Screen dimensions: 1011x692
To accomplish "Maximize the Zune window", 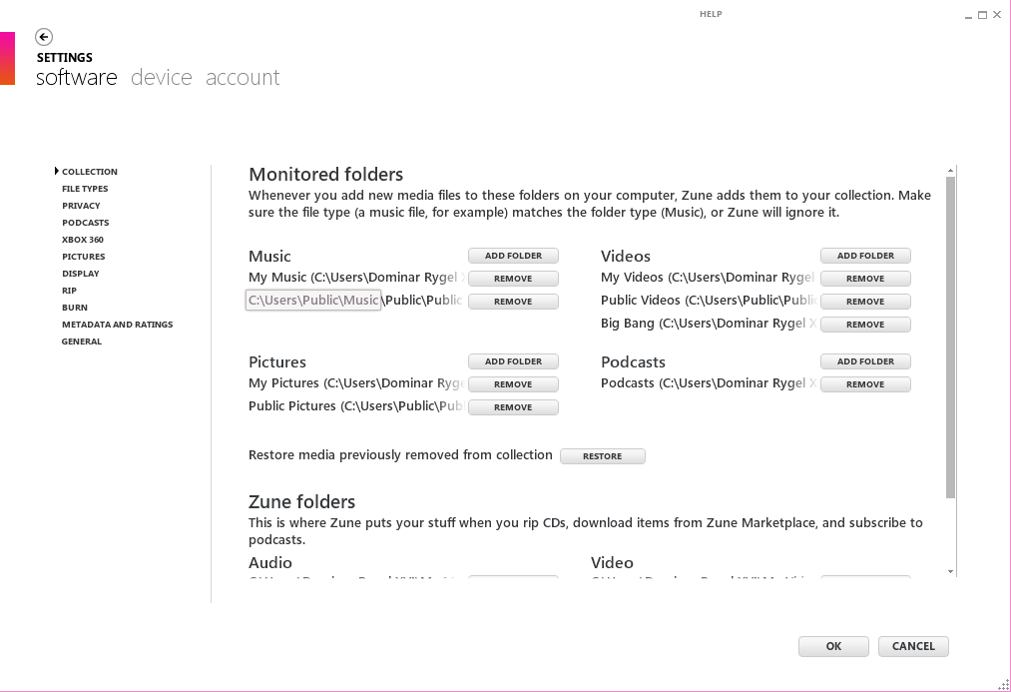I will 982,15.
